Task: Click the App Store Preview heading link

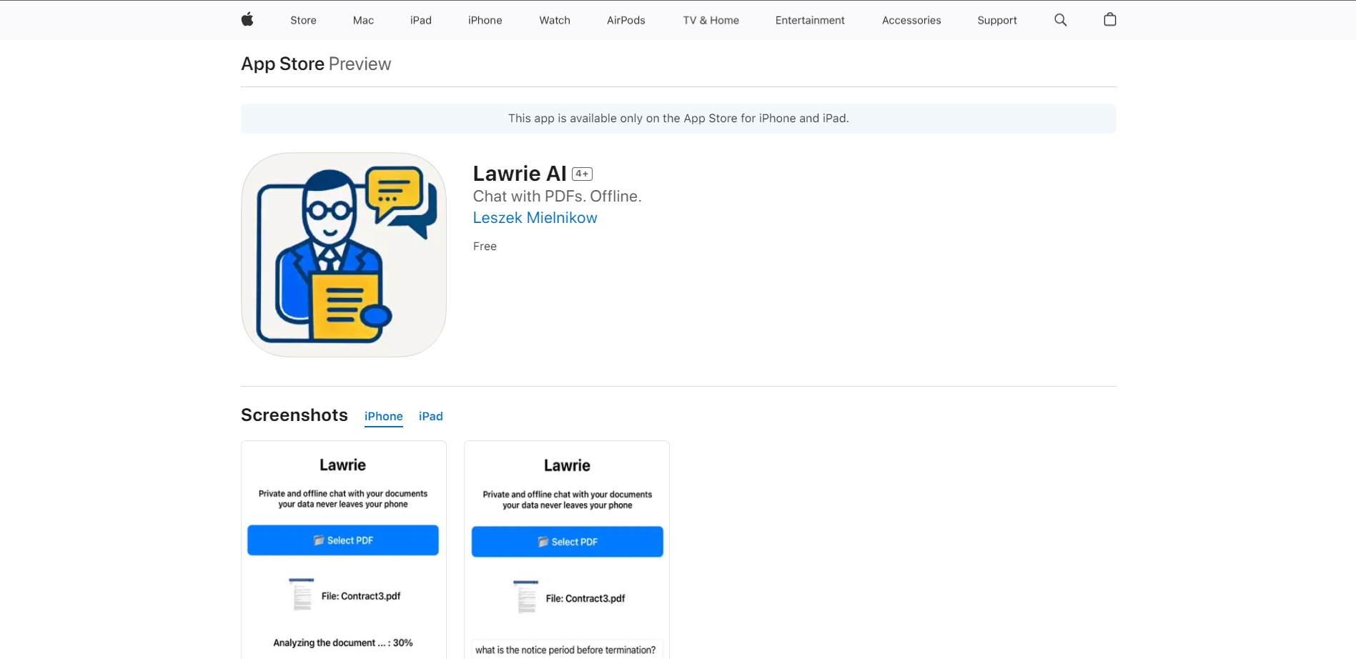Action: pyautogui.click(x=316, y=64)
